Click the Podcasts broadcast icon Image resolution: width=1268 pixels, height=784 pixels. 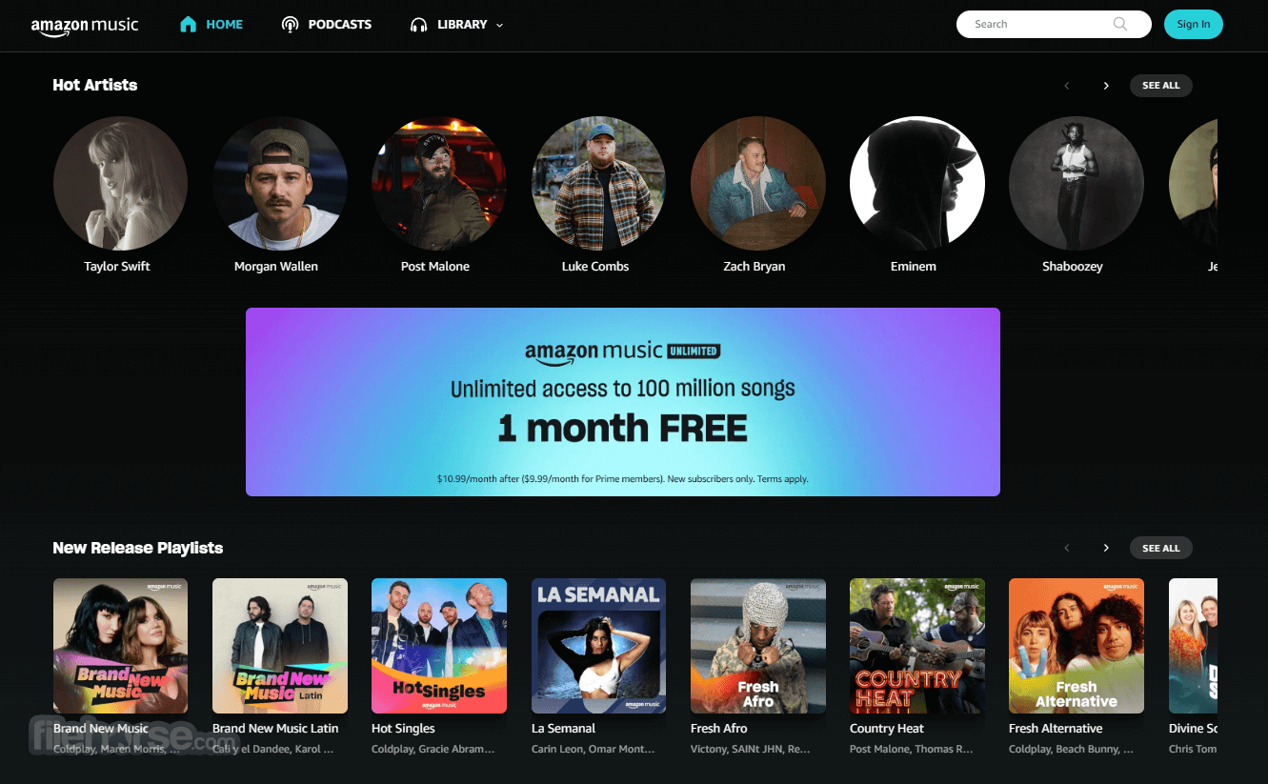[x=291, y=25]
